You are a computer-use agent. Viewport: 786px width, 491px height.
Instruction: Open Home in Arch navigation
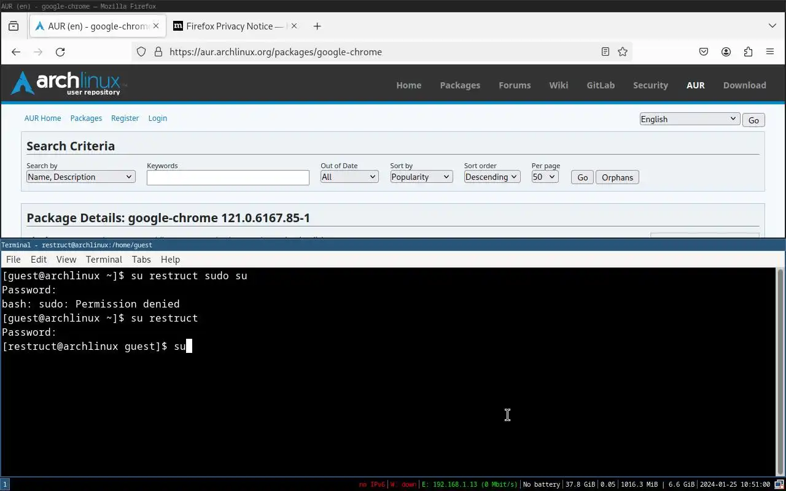408,85
